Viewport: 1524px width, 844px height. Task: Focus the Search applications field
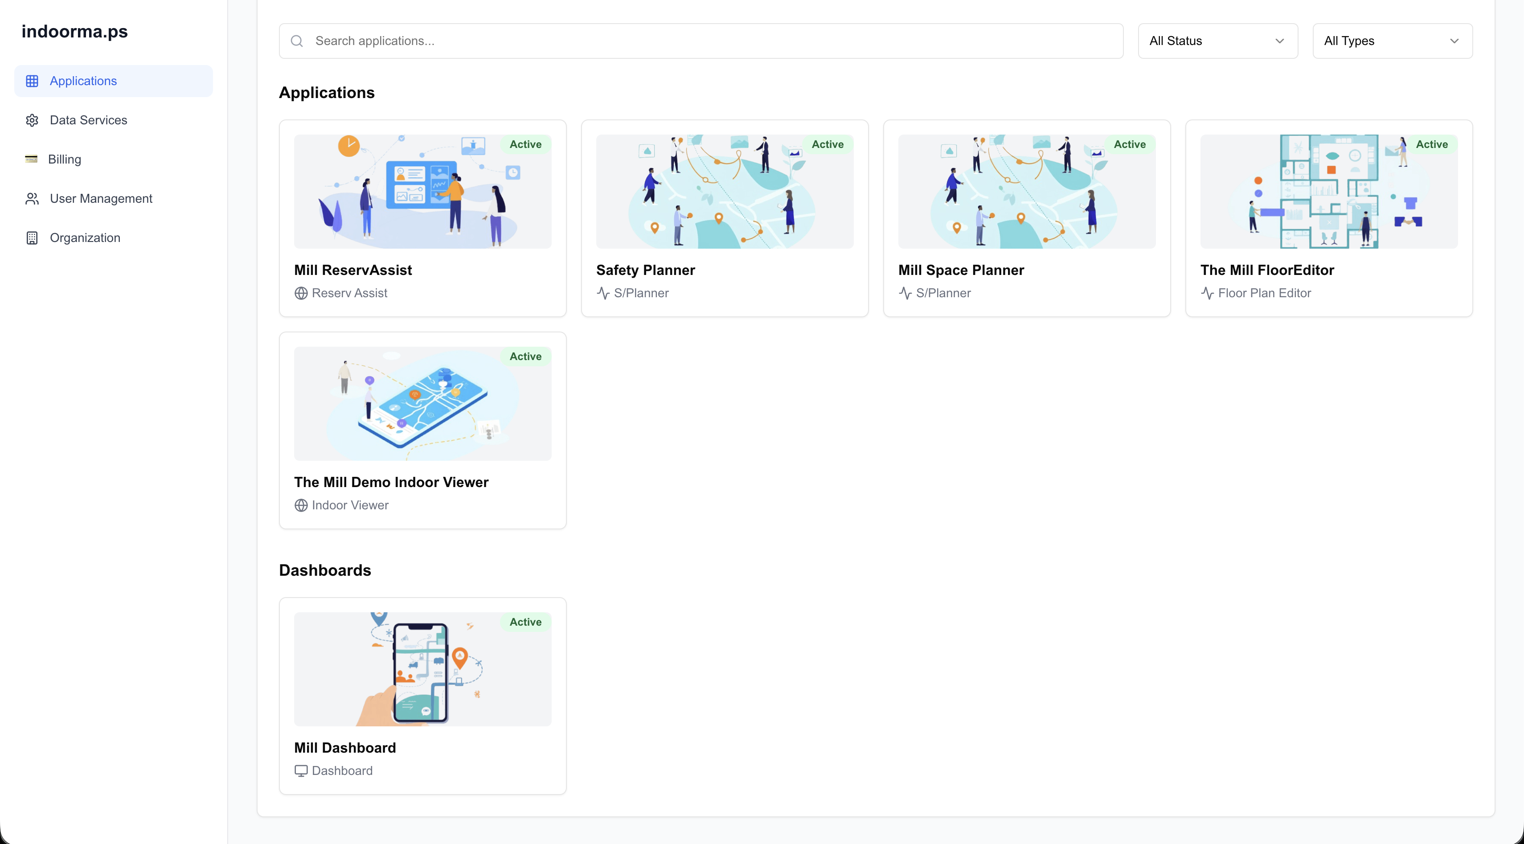701,41
